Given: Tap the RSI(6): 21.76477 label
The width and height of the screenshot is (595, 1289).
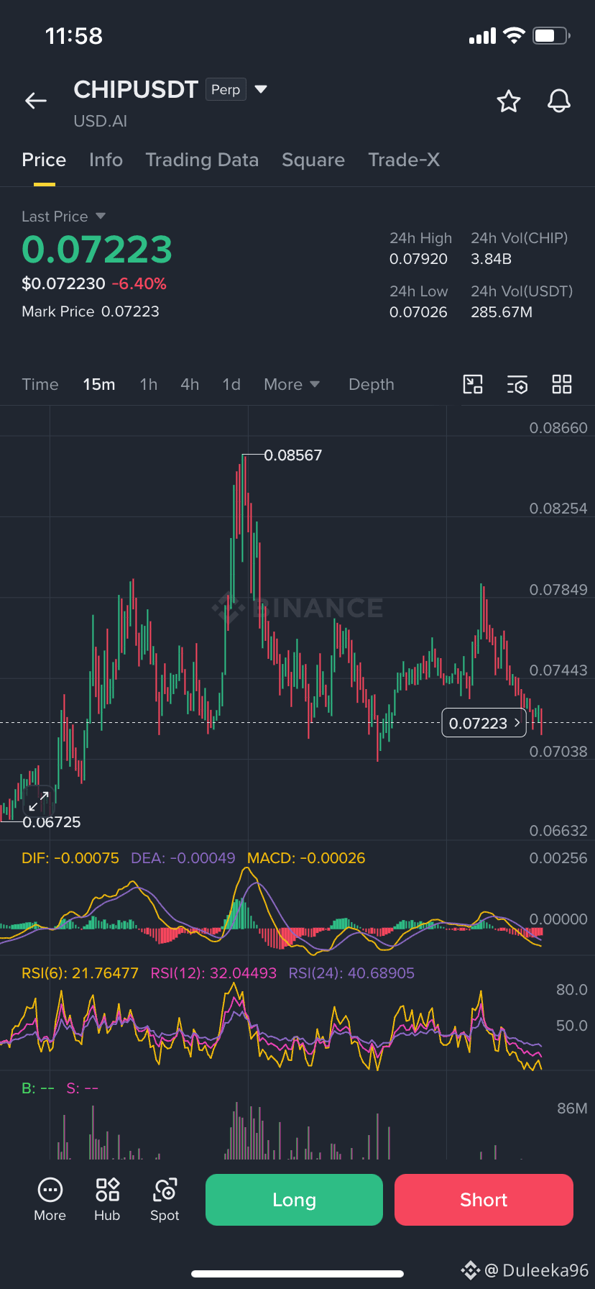Looking at the screenshot, I should pos(80,973).
